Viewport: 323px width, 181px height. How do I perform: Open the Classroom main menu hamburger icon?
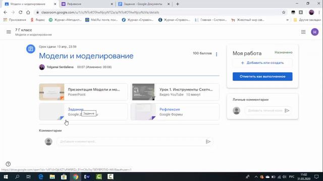9,32
